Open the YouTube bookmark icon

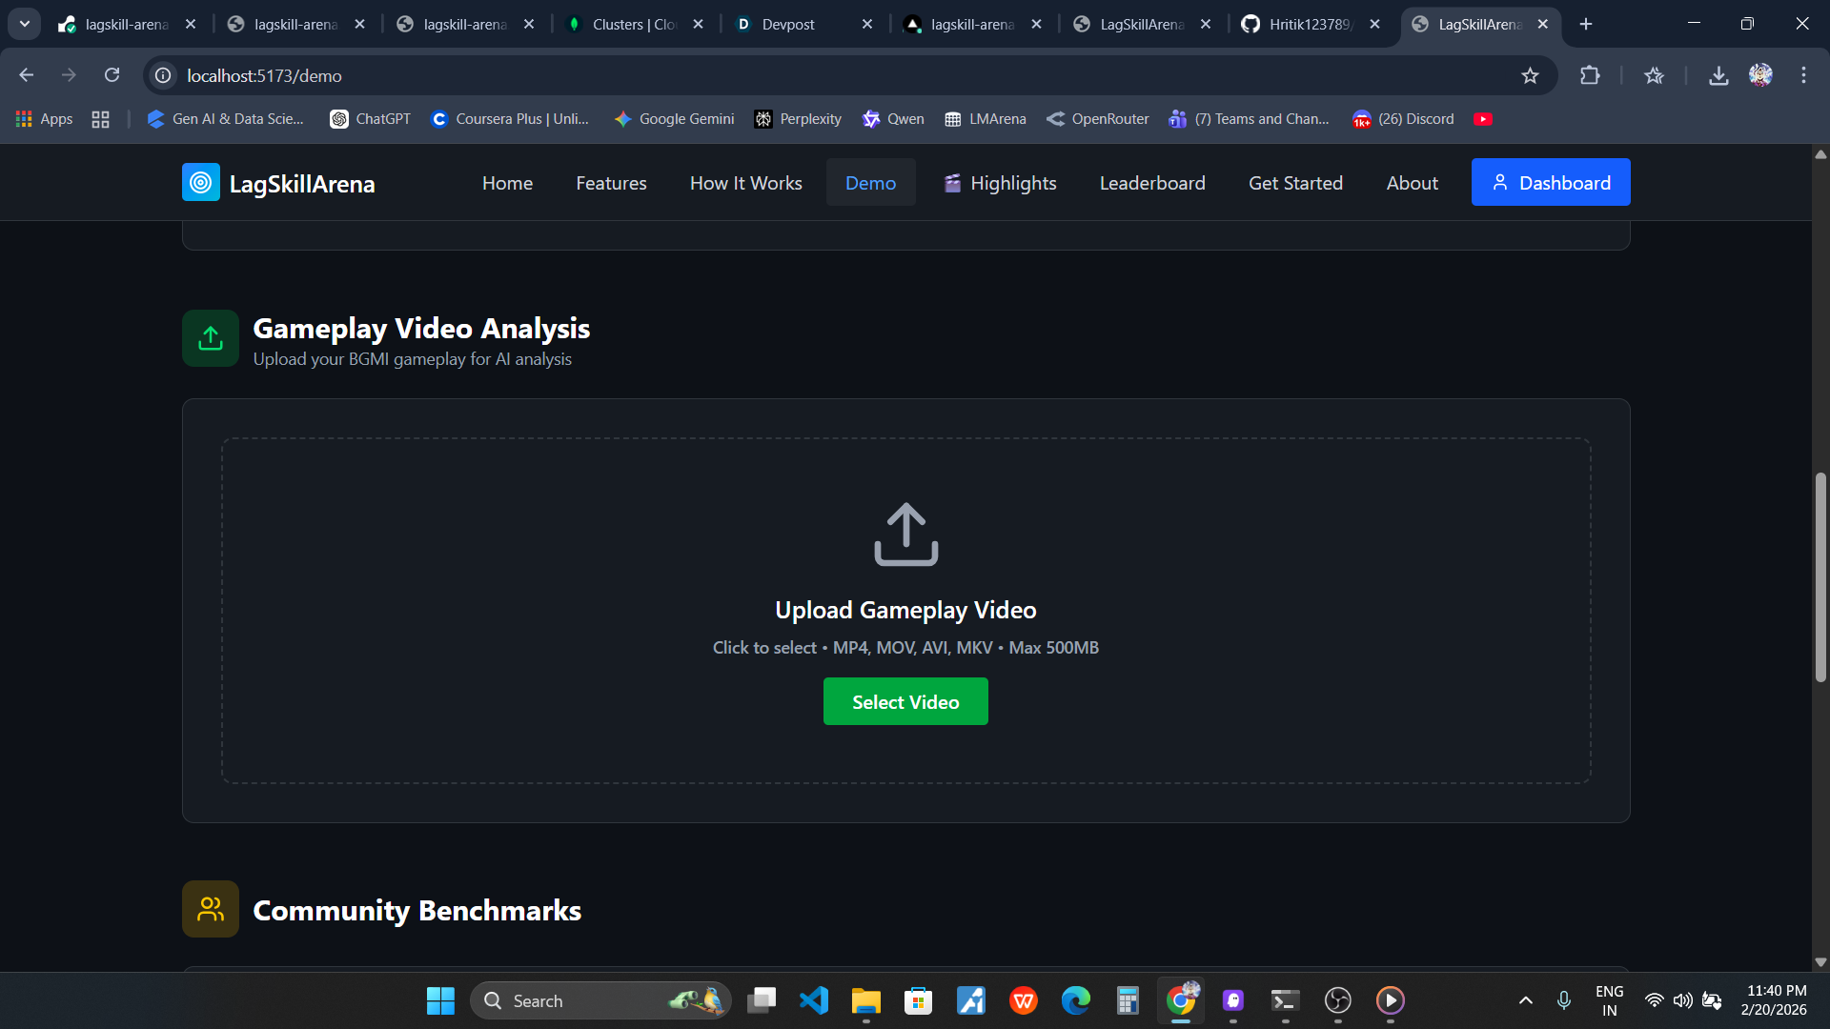click(x=1482, y=119)
